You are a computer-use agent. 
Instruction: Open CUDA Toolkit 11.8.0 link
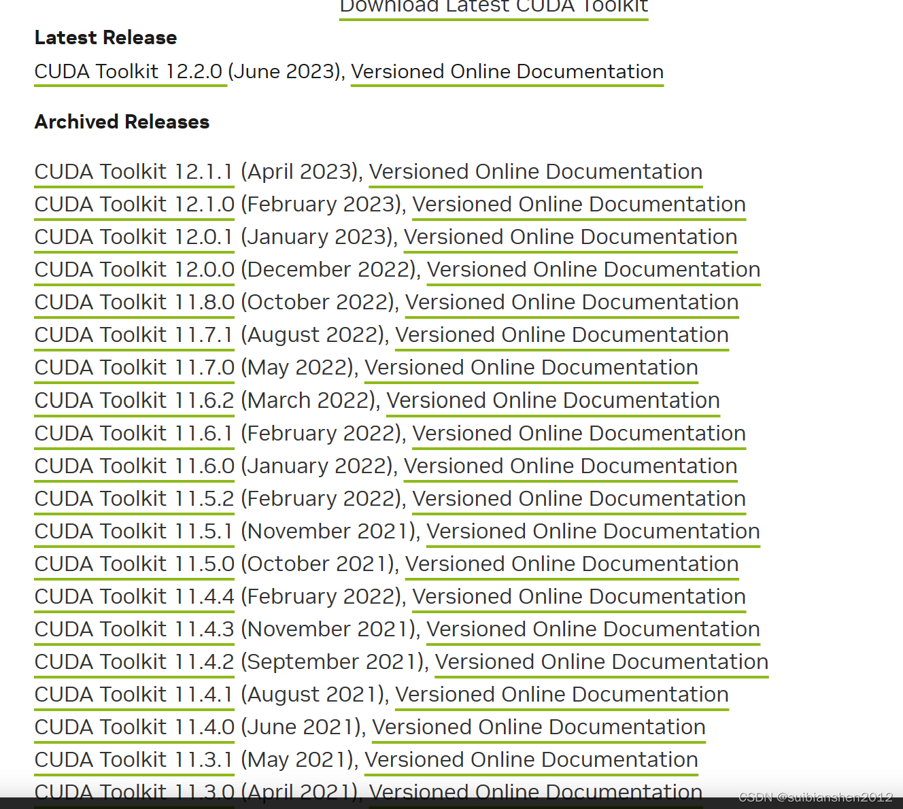click(135, 302)
